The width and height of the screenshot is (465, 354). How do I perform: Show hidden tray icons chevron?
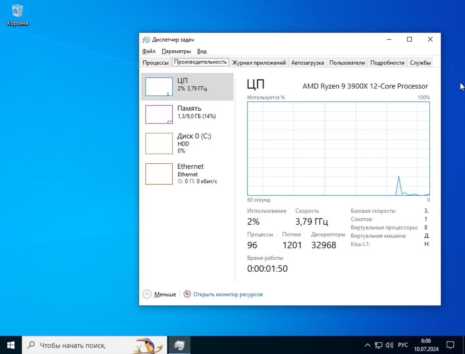(x=368, y=345)
